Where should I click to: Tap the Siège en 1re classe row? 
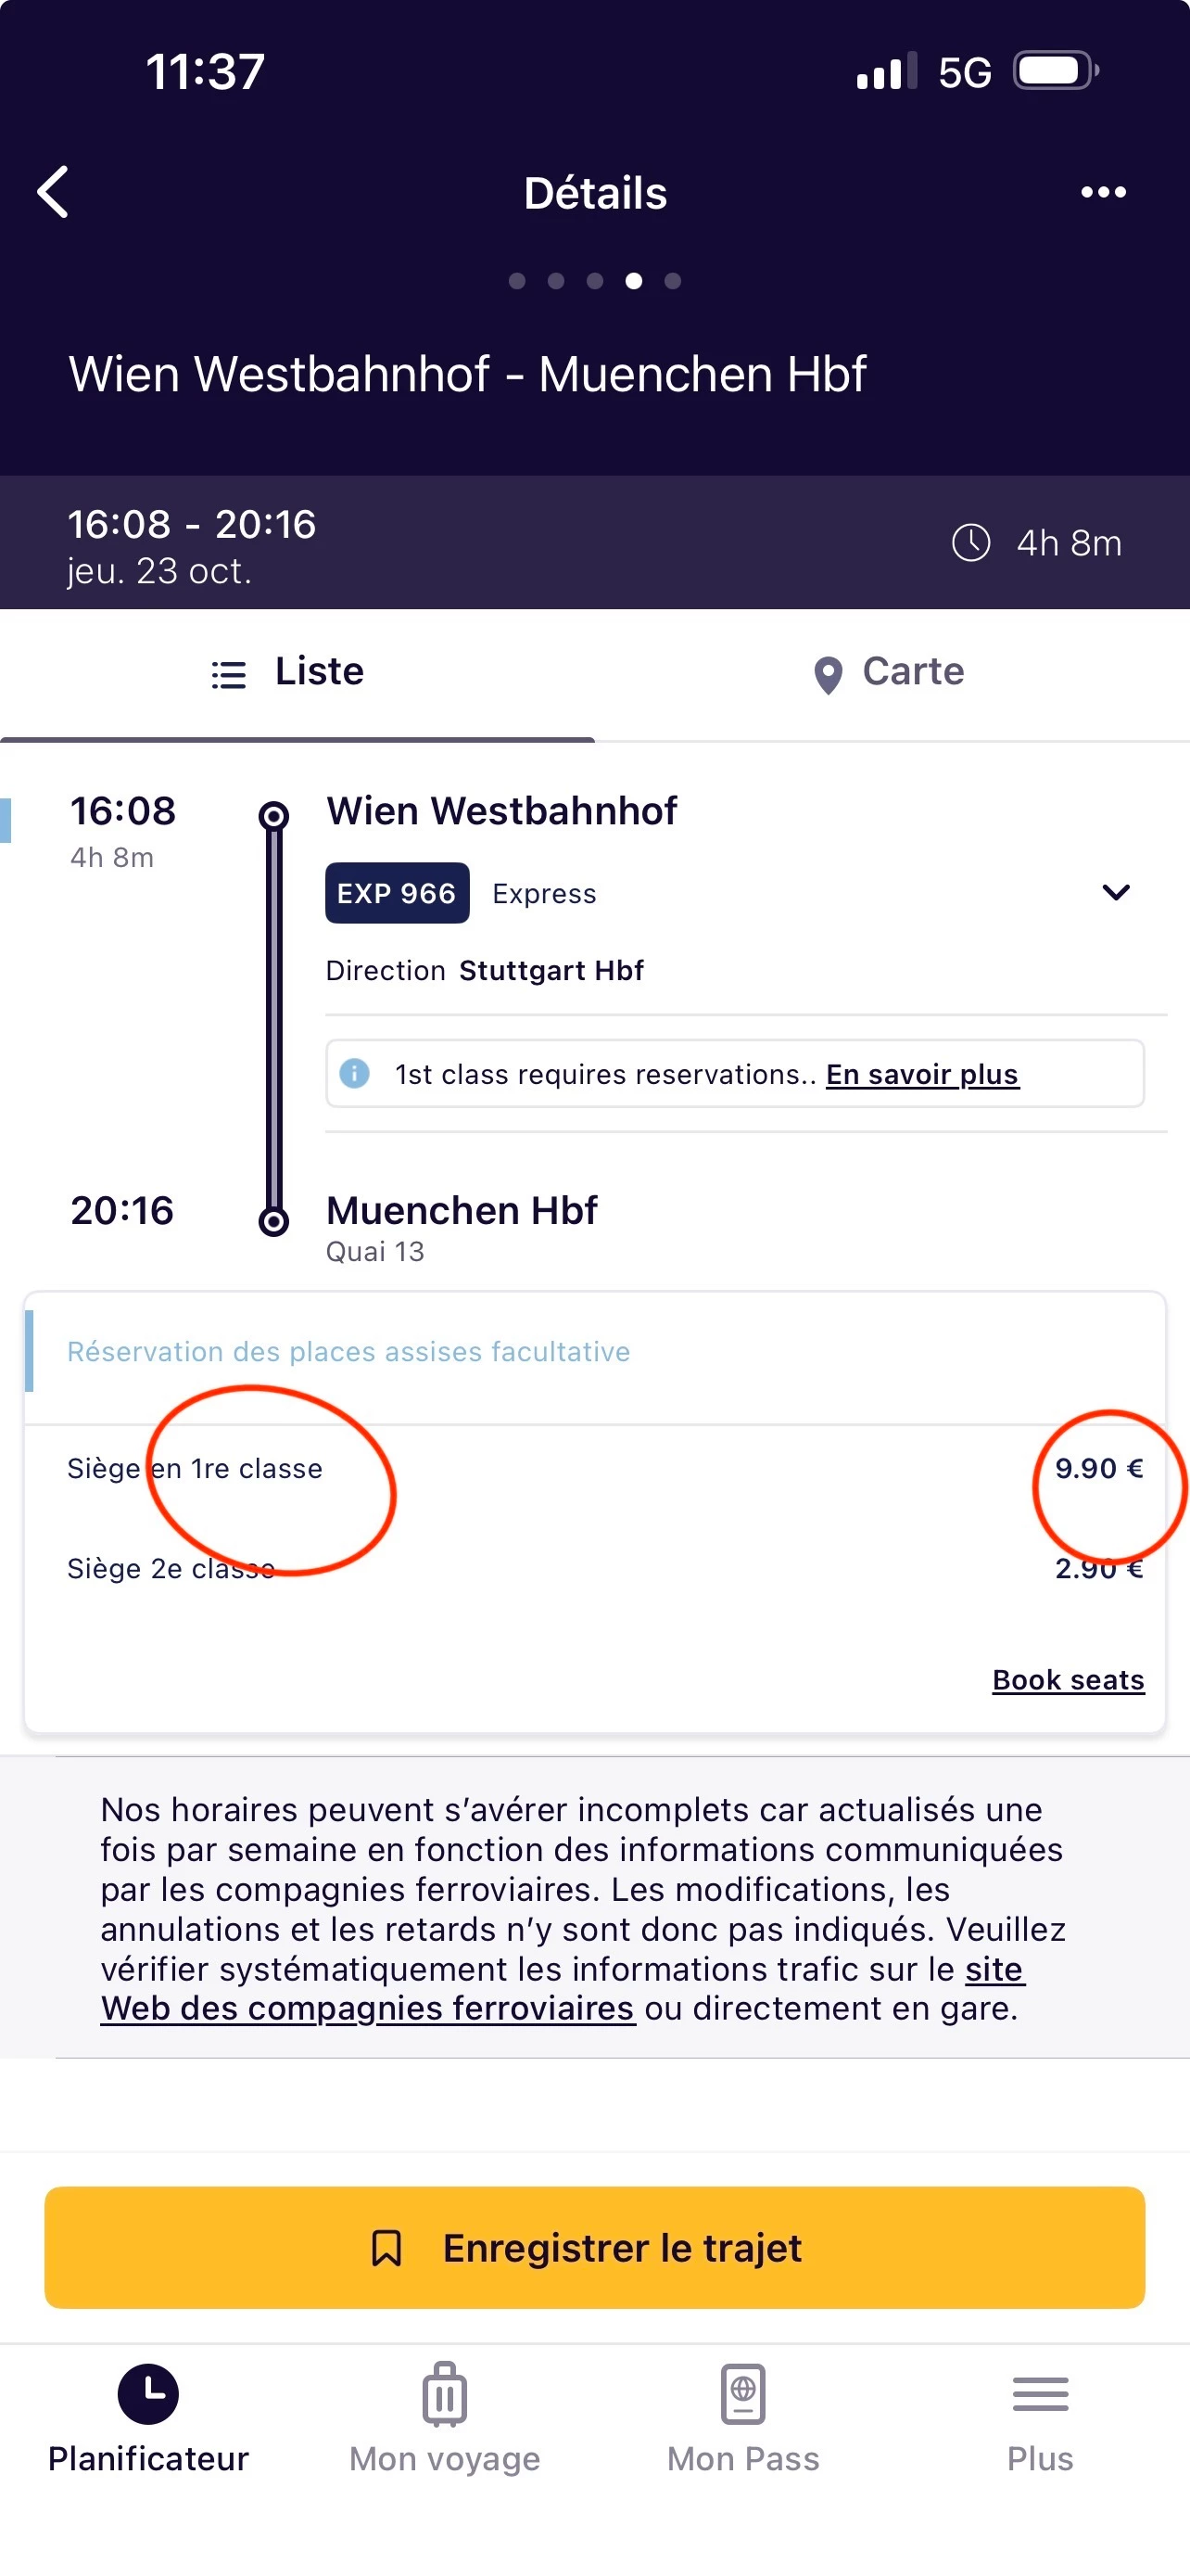coord(195,1468)
